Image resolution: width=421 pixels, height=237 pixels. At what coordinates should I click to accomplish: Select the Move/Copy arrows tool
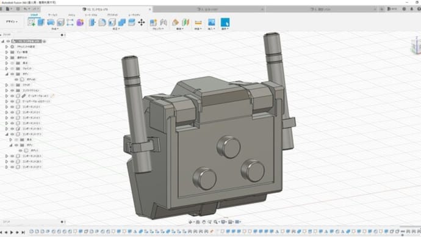coord(141,23)
